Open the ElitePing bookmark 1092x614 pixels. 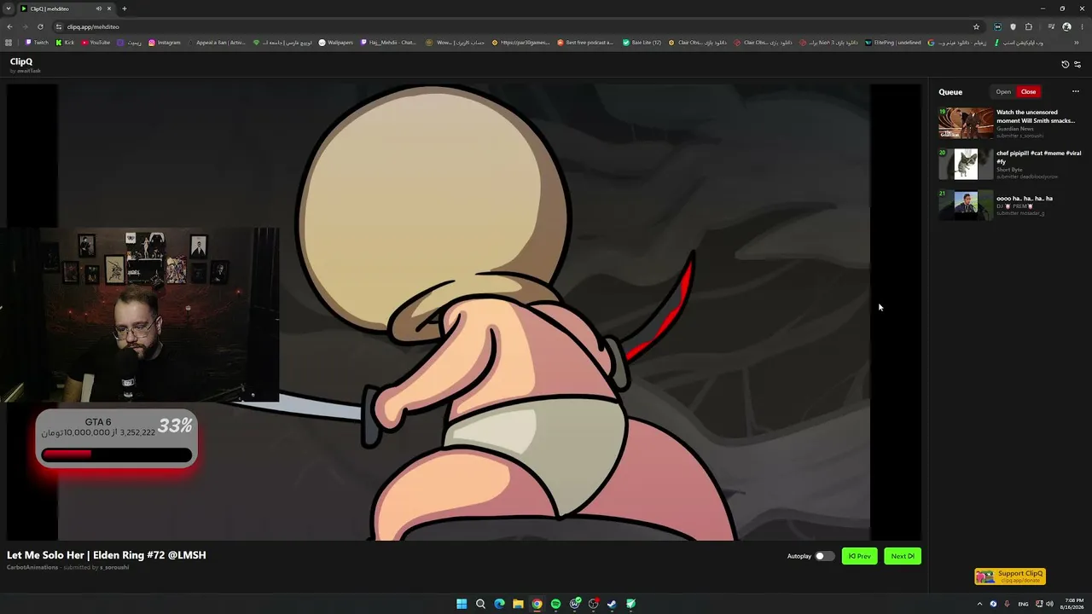coord(892,43)
